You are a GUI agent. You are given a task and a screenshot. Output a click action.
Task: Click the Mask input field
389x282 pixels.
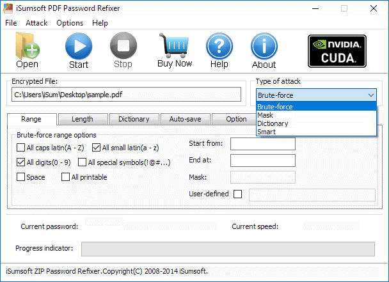263,177
